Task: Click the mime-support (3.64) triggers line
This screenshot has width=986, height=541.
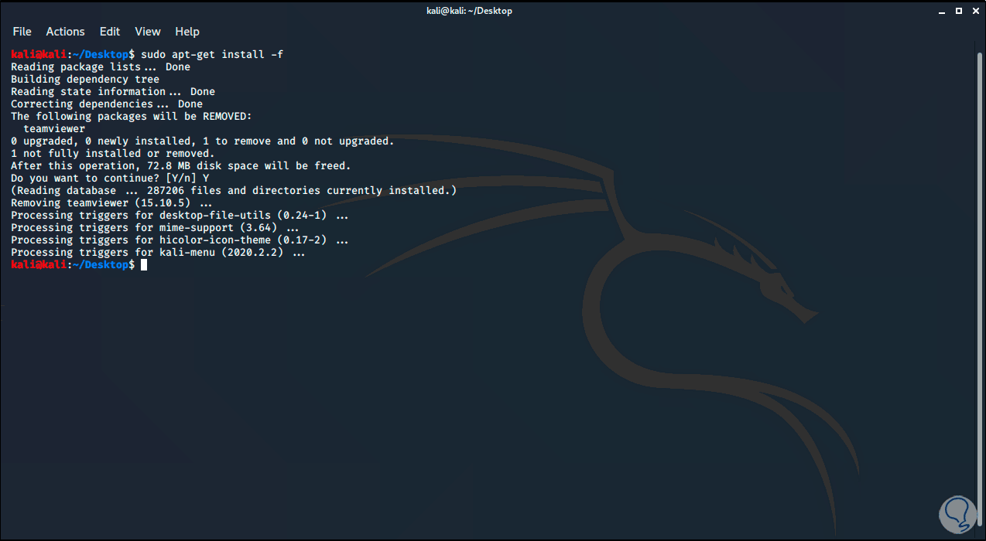Action: (x=155, y=227)
